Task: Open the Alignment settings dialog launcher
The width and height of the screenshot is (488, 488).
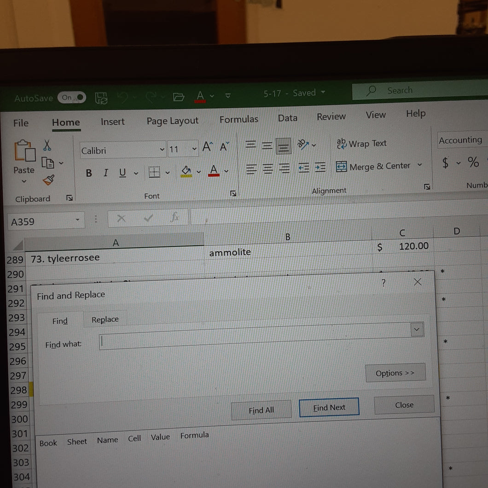Action: coord(427,186)
